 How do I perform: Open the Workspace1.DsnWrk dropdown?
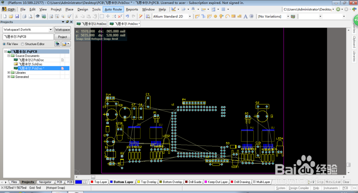[50, 30]
